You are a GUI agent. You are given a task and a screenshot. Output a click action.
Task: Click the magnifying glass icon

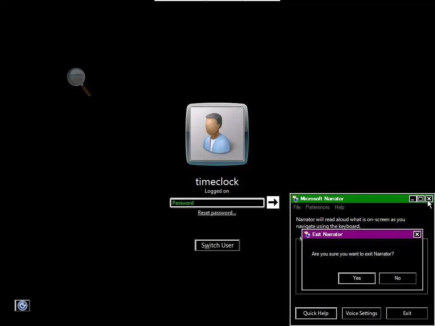click(79, 82)
